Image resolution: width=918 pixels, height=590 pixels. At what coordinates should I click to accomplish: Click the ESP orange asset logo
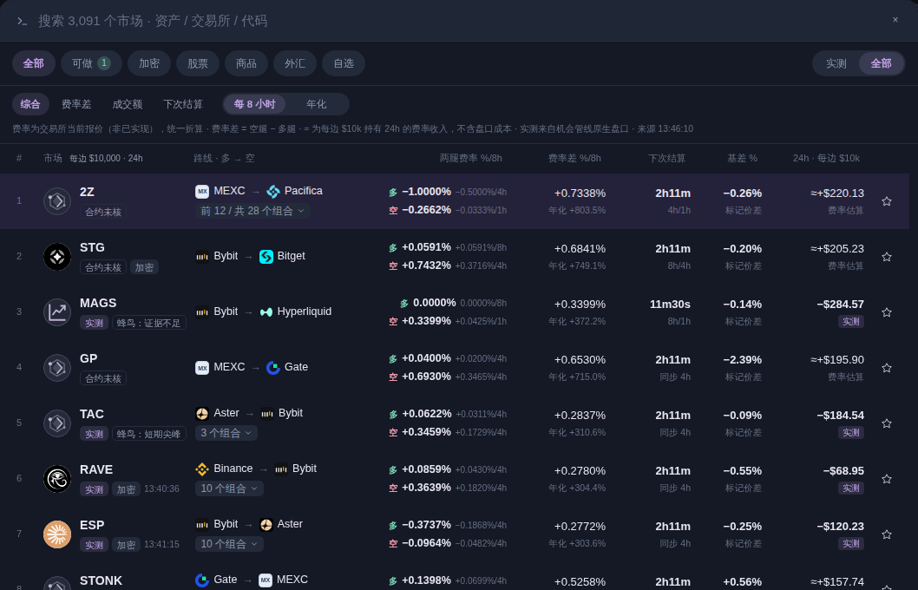[x=57, y=534]
